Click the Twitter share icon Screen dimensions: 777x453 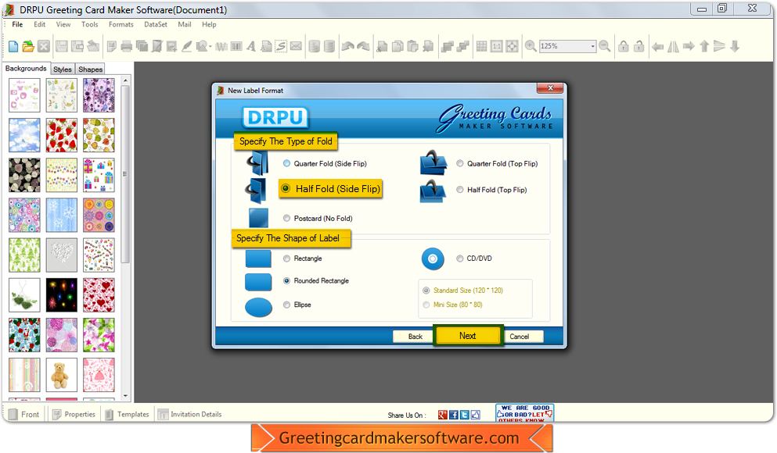(464, 415)
